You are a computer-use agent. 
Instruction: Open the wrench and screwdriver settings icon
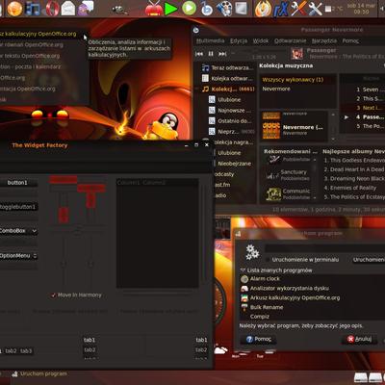[315, 9]
